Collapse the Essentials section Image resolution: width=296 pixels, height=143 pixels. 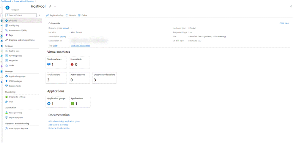54,23
